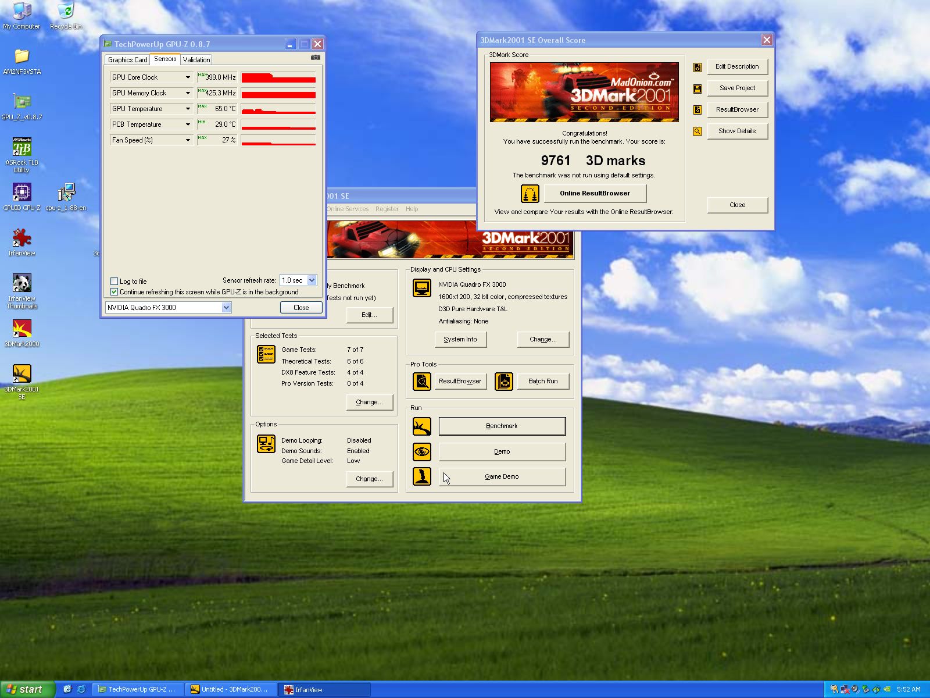Click Change button under Selected Tests
This screenshot has height=698, width=930.
click(x=370, y=403)
